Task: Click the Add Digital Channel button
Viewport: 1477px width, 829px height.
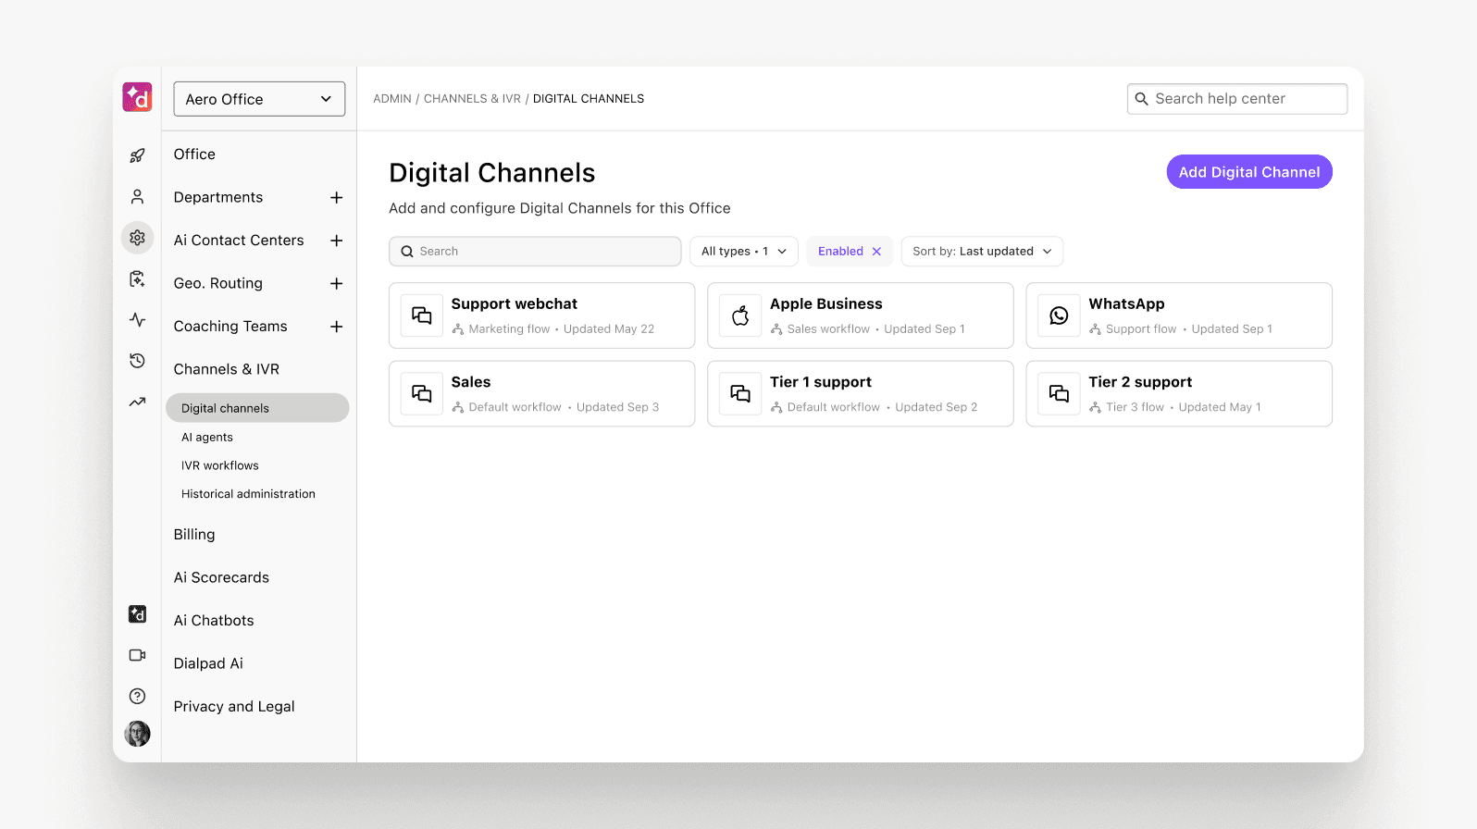Action: [x=1248, y=172]
